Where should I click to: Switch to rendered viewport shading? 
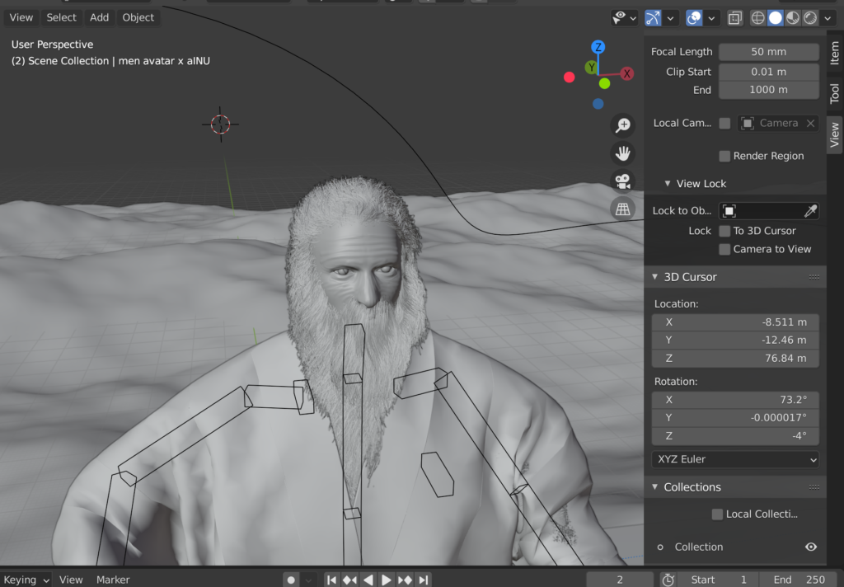(x=811, y=17)
